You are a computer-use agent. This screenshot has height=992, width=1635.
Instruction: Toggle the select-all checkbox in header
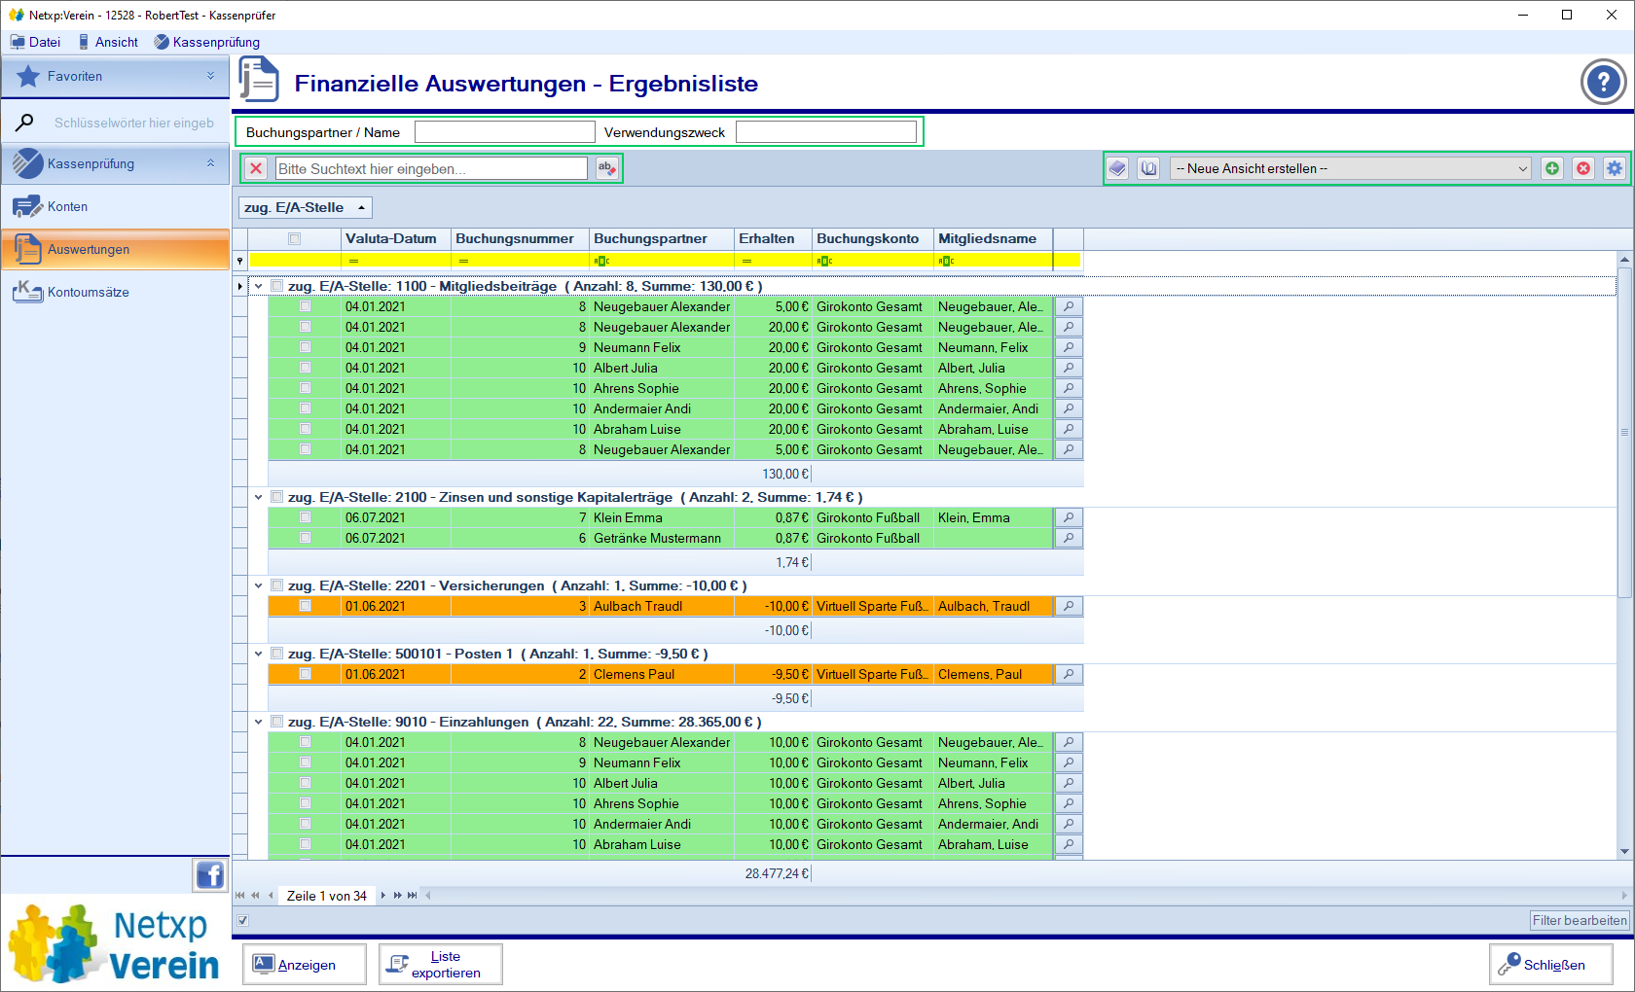coord(295,239)
